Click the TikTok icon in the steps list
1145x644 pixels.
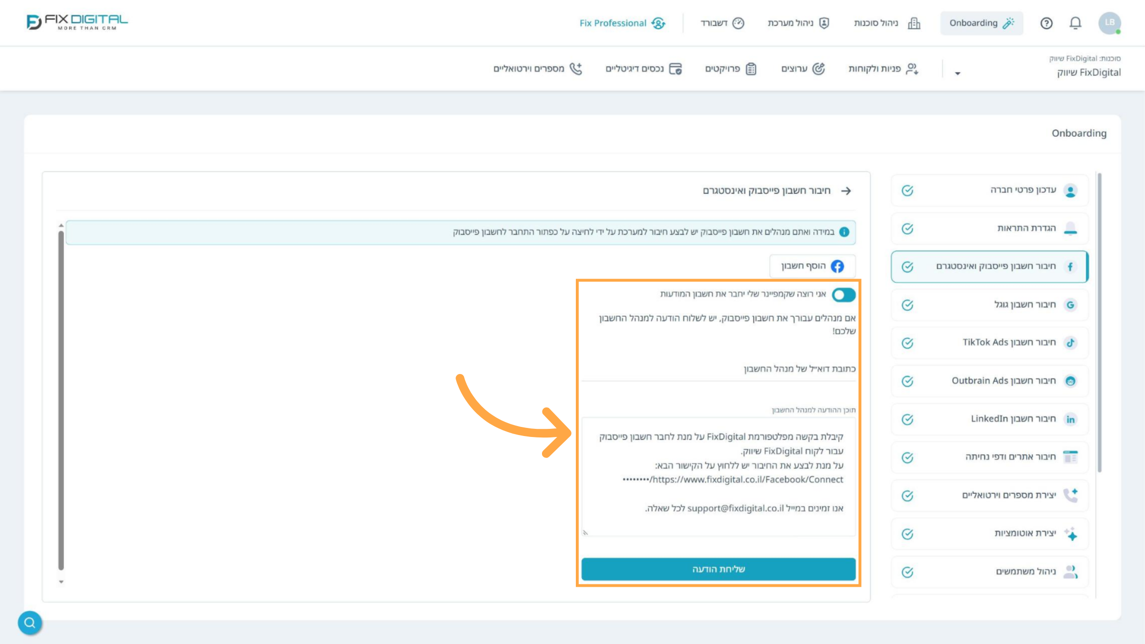[1071, 343]
